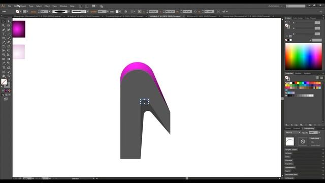Select the Pen tool
The image size is (325, 183).
coord(4,29)
